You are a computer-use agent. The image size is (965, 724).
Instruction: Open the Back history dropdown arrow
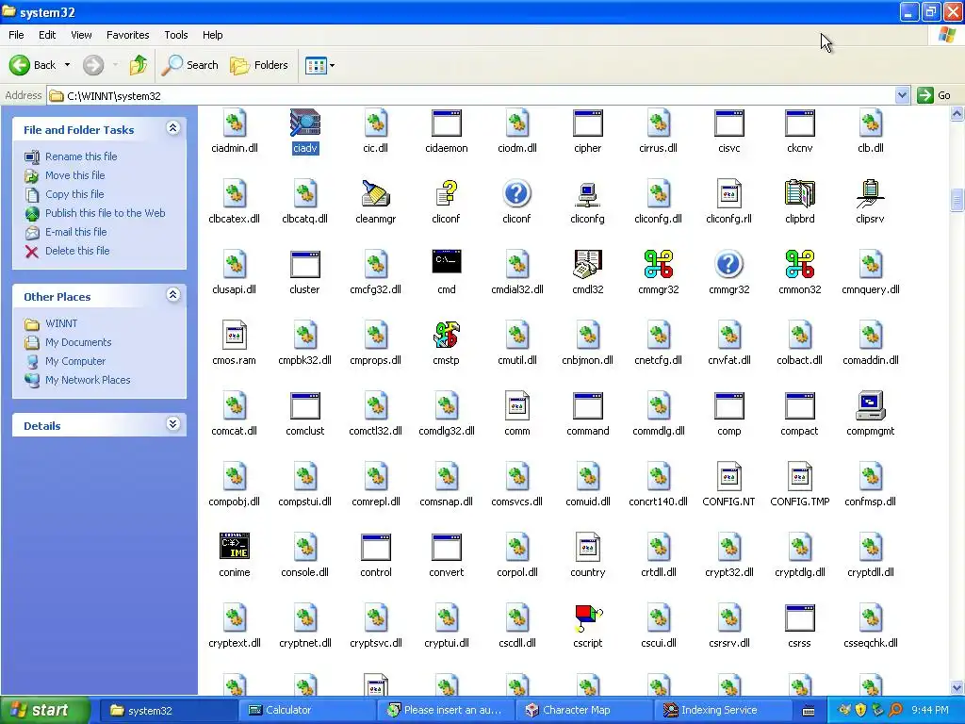(x=67, y=65)
